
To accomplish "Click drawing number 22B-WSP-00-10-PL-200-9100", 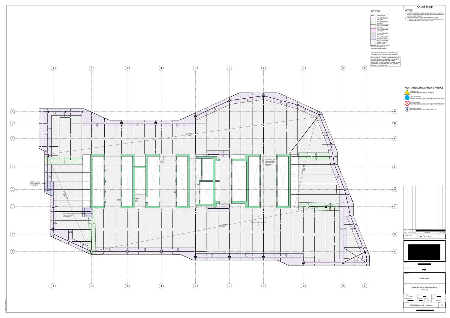I will (421, 305).
